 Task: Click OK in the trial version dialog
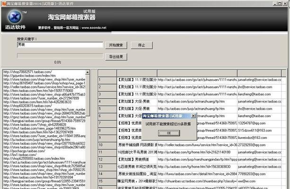point(169,133)
